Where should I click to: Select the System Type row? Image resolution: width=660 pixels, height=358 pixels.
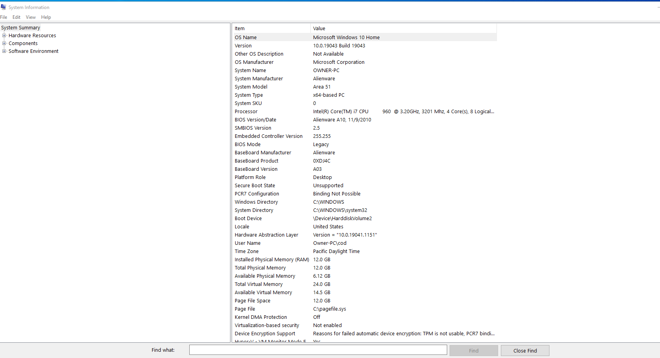(365, 95)
